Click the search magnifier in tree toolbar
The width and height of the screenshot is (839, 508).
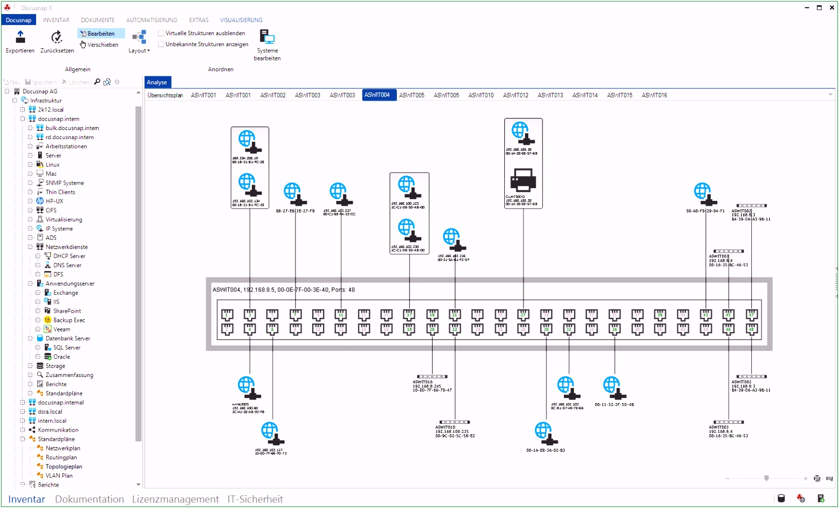(97, 82)
